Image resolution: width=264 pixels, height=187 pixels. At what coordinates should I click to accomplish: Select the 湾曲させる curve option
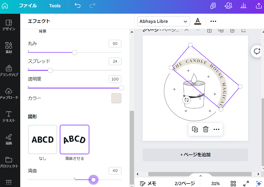click(75, 139)
